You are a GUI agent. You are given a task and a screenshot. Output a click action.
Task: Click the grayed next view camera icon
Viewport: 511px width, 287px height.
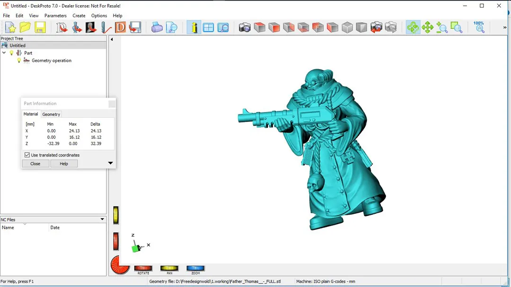pyautogui.click(x=391, y=28)
